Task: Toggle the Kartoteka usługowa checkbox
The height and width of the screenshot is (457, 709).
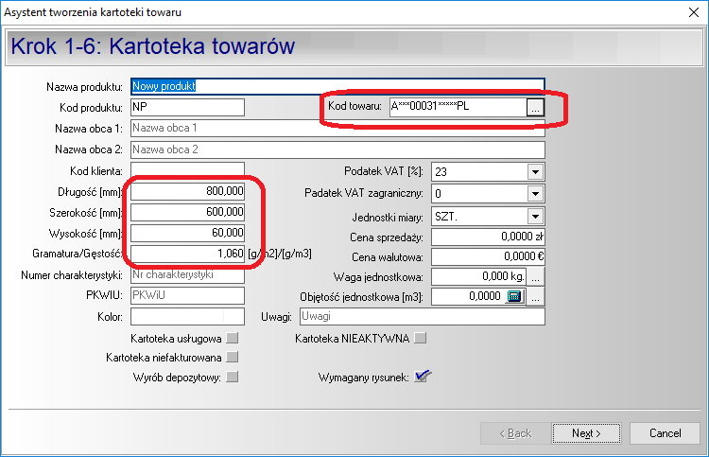Action: (x=232, y=338)
